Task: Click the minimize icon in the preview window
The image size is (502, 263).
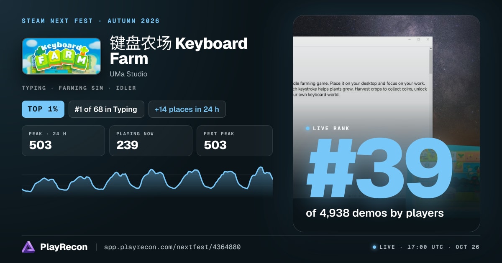Action: click(x=409, y=39)
